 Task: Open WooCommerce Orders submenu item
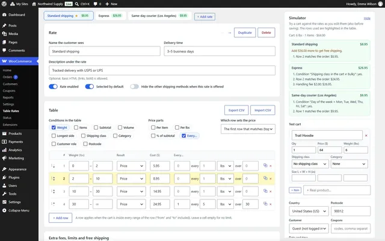7,77
